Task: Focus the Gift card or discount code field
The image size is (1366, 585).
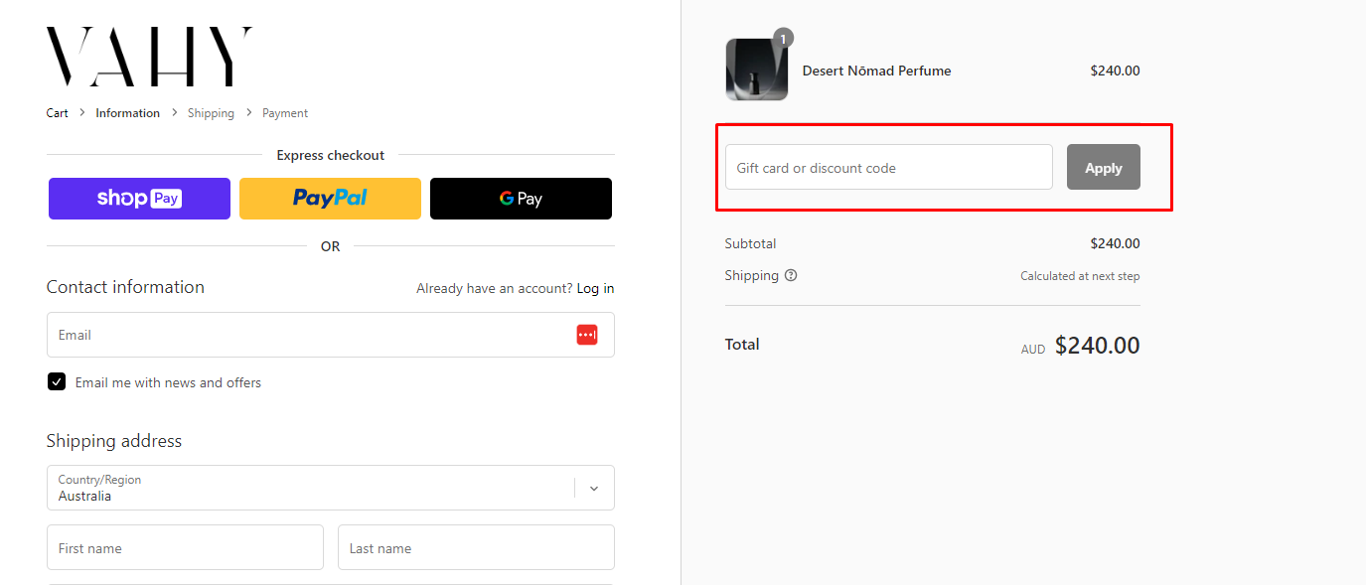Action: tap(889, 167)
